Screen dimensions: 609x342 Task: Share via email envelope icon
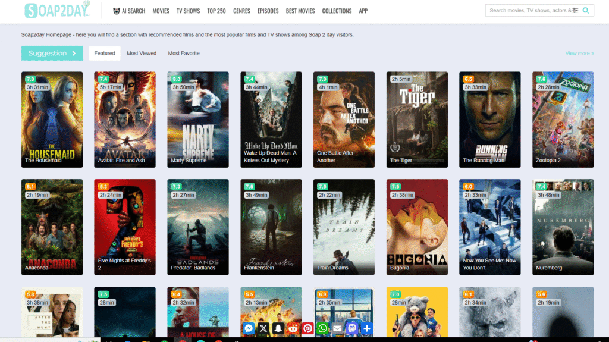[x=338, y=328]
